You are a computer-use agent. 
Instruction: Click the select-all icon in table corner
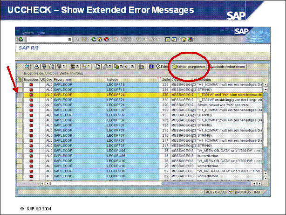click(20, 79)
